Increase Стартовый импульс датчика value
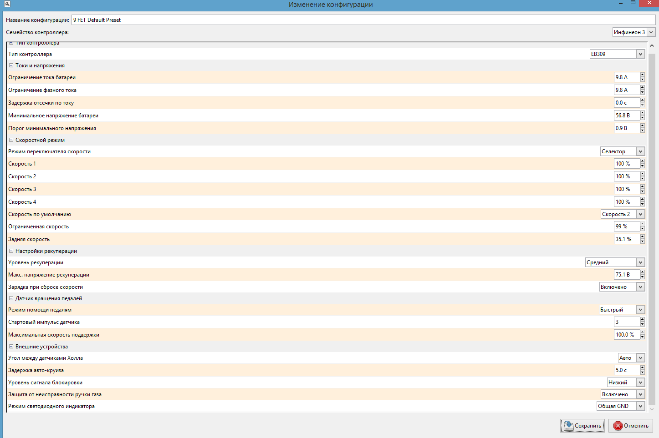 tap(643, 320)
